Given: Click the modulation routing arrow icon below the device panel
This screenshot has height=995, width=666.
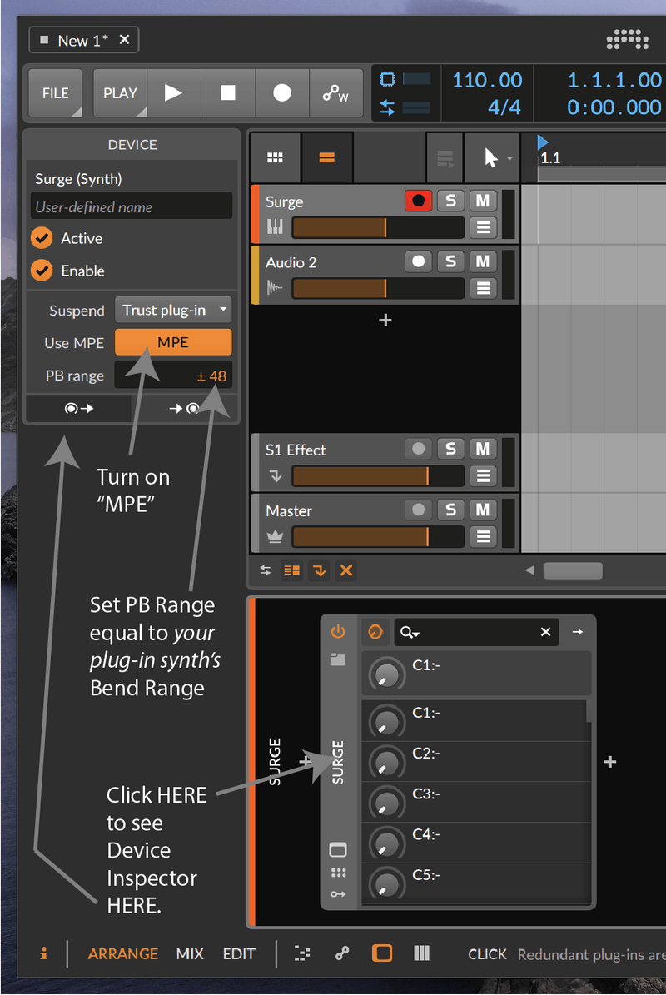Looking at the screenshot, I should coord(337,895).
